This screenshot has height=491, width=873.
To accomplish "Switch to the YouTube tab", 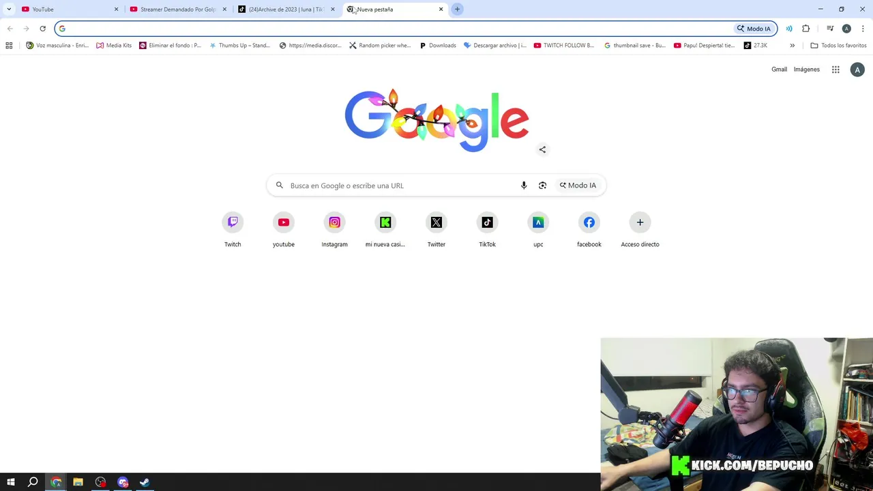I will pos(70,10).
